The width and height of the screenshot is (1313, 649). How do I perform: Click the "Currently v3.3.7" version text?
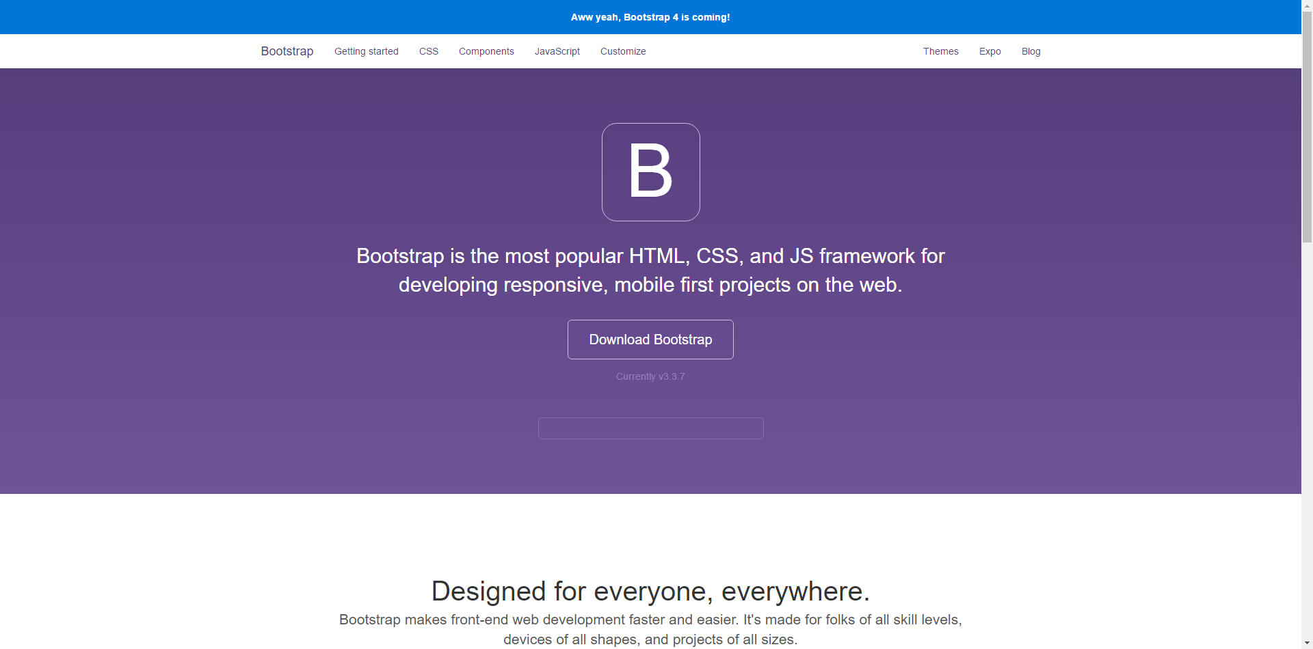pyautogui.click(x=650, y=376)
